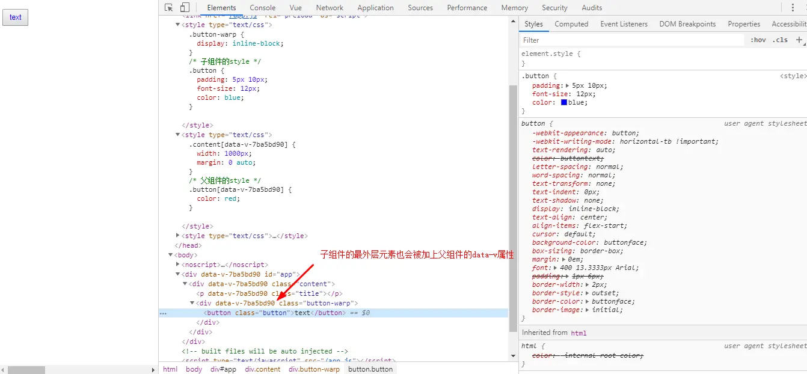Focus the styles Filter input
The image size is (807, 374).
click(x=633, y=40)
